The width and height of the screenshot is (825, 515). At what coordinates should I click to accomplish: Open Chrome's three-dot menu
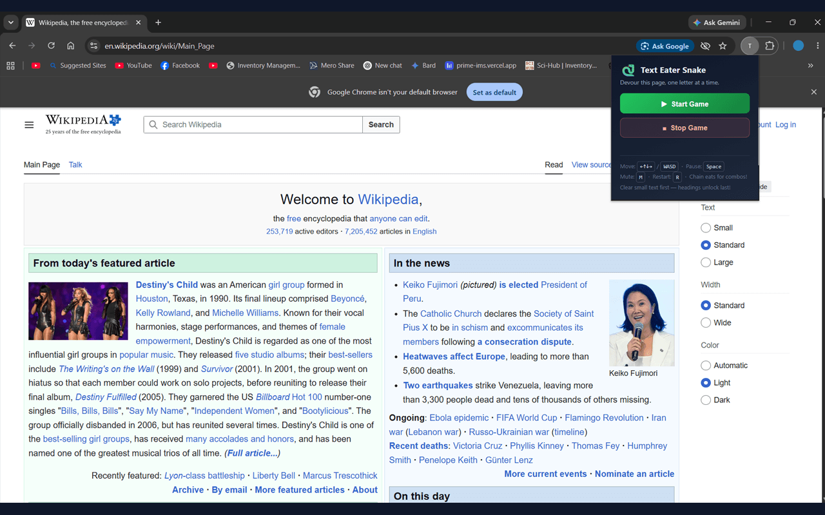[x=817, y=46]
